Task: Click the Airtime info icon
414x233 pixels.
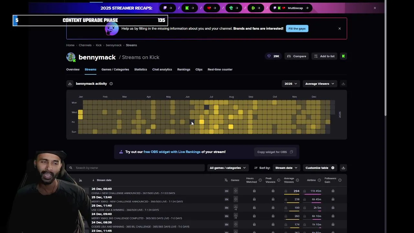Action: click(319, 180)
